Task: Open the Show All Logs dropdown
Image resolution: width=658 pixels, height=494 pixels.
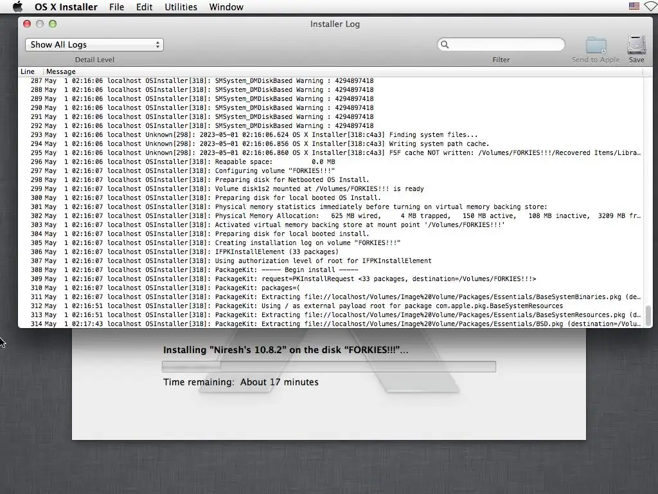Action: (94, 44)
